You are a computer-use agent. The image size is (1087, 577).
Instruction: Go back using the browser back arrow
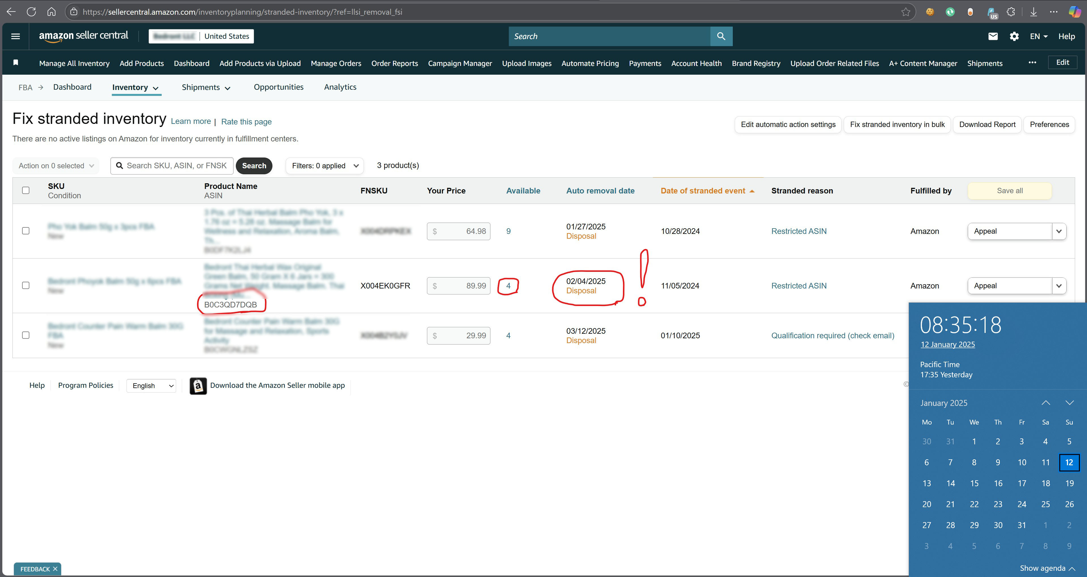(11, 12)
